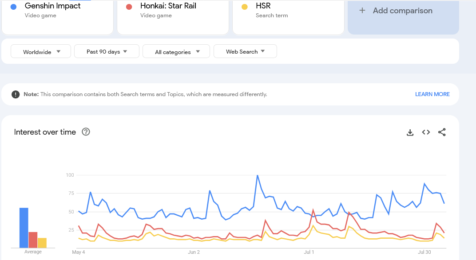
Task: Click the blue Genshin Impact color dot
Action: [13, 7]
